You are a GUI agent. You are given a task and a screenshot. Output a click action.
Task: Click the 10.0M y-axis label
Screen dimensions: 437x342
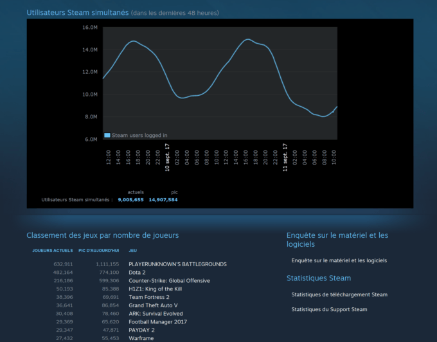pos(90,94)
